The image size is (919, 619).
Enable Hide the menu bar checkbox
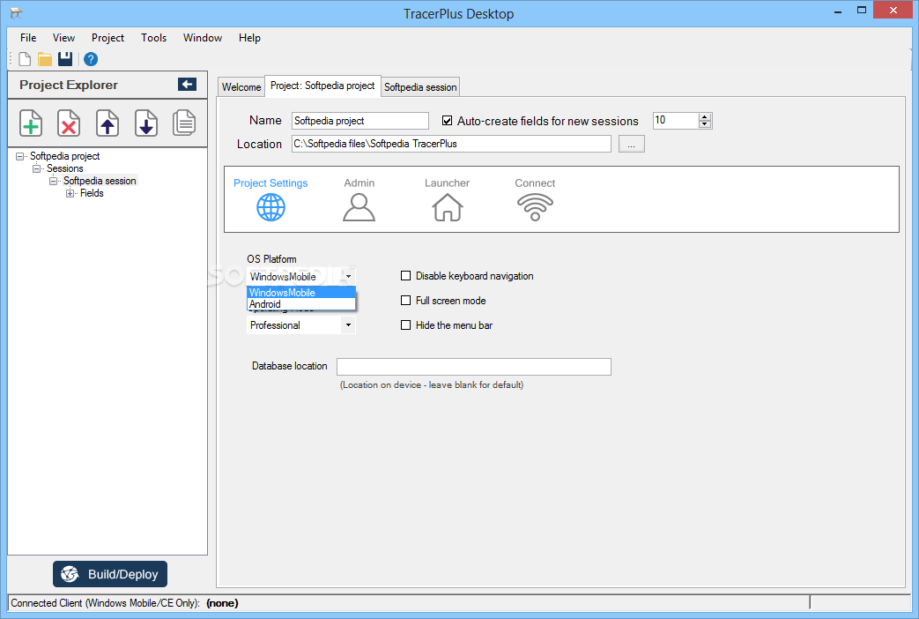tap(405, 325)
